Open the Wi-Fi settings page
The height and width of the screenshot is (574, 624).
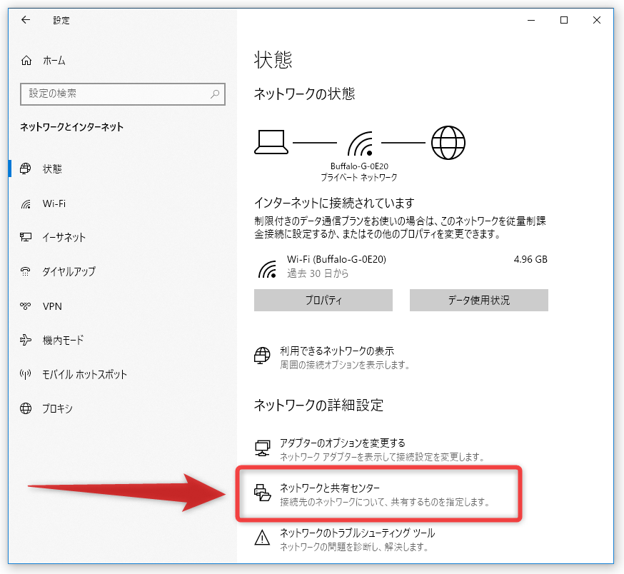[54, 203]
